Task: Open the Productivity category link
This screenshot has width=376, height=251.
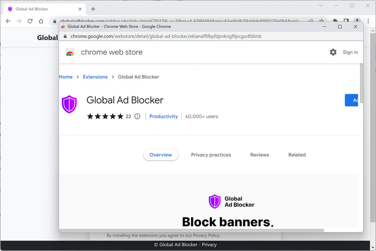Action: (164, 116)
